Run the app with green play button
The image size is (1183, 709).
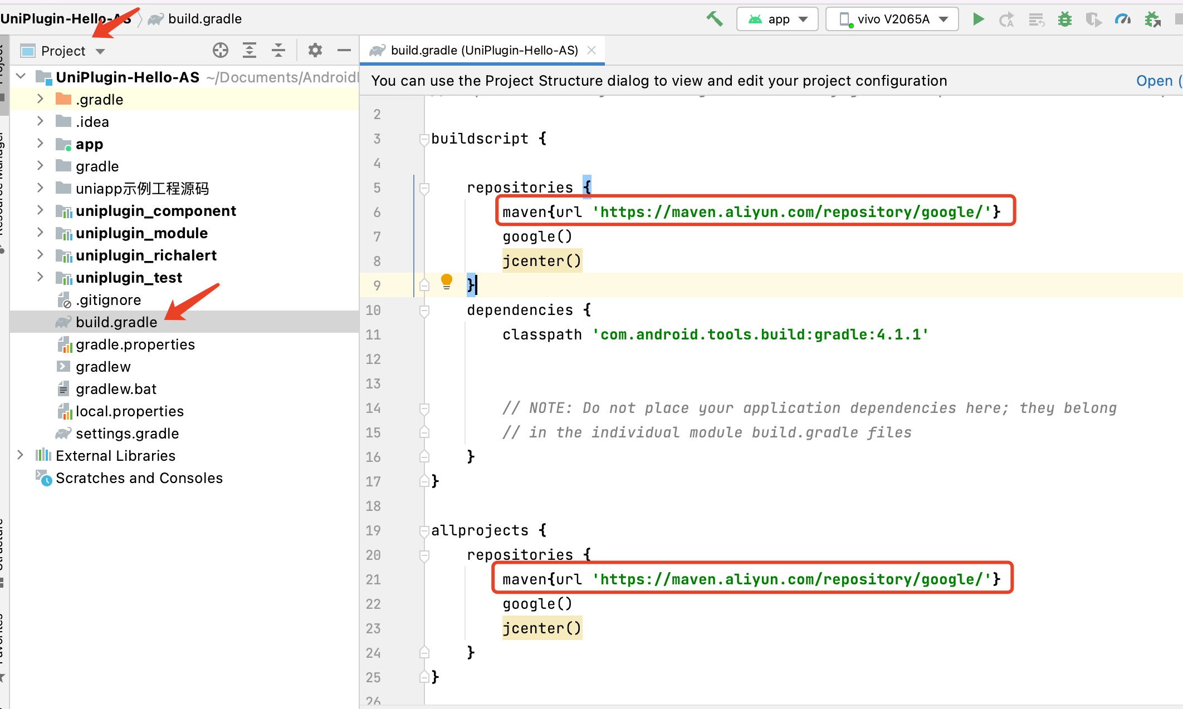pyautogui.click(x=978, y=19)
